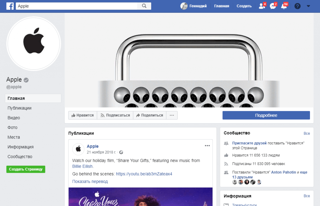The image size is (320, 206).
Task: Click the search magnifier button
Action: coord(144,6)
